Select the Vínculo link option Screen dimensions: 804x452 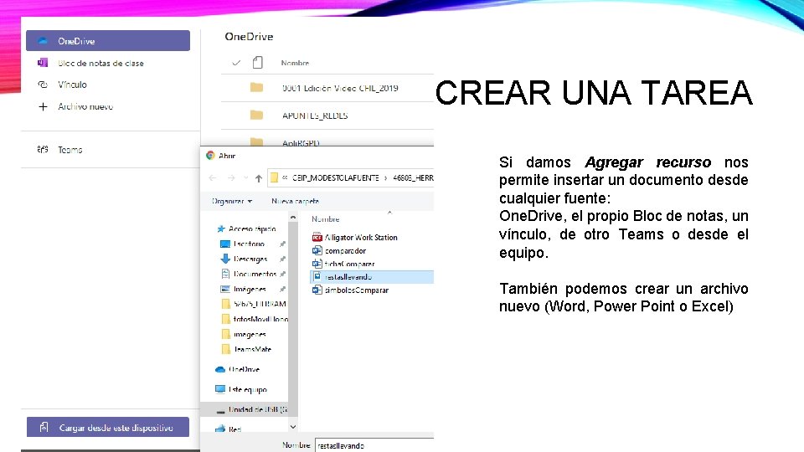click(72, 85)
